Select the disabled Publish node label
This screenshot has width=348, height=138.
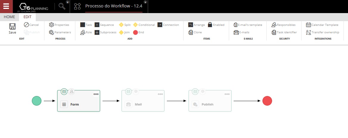click(x=207, y=104)
